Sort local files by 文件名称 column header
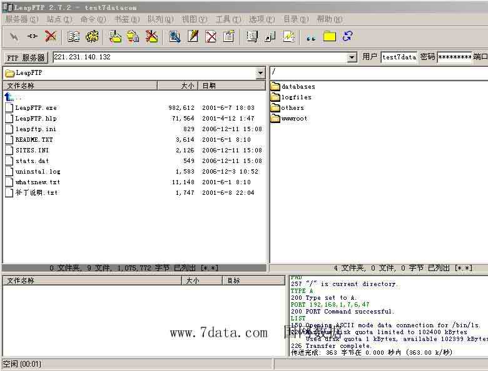Viewport: 488px width, 371px height. click(x=80, y=86)
